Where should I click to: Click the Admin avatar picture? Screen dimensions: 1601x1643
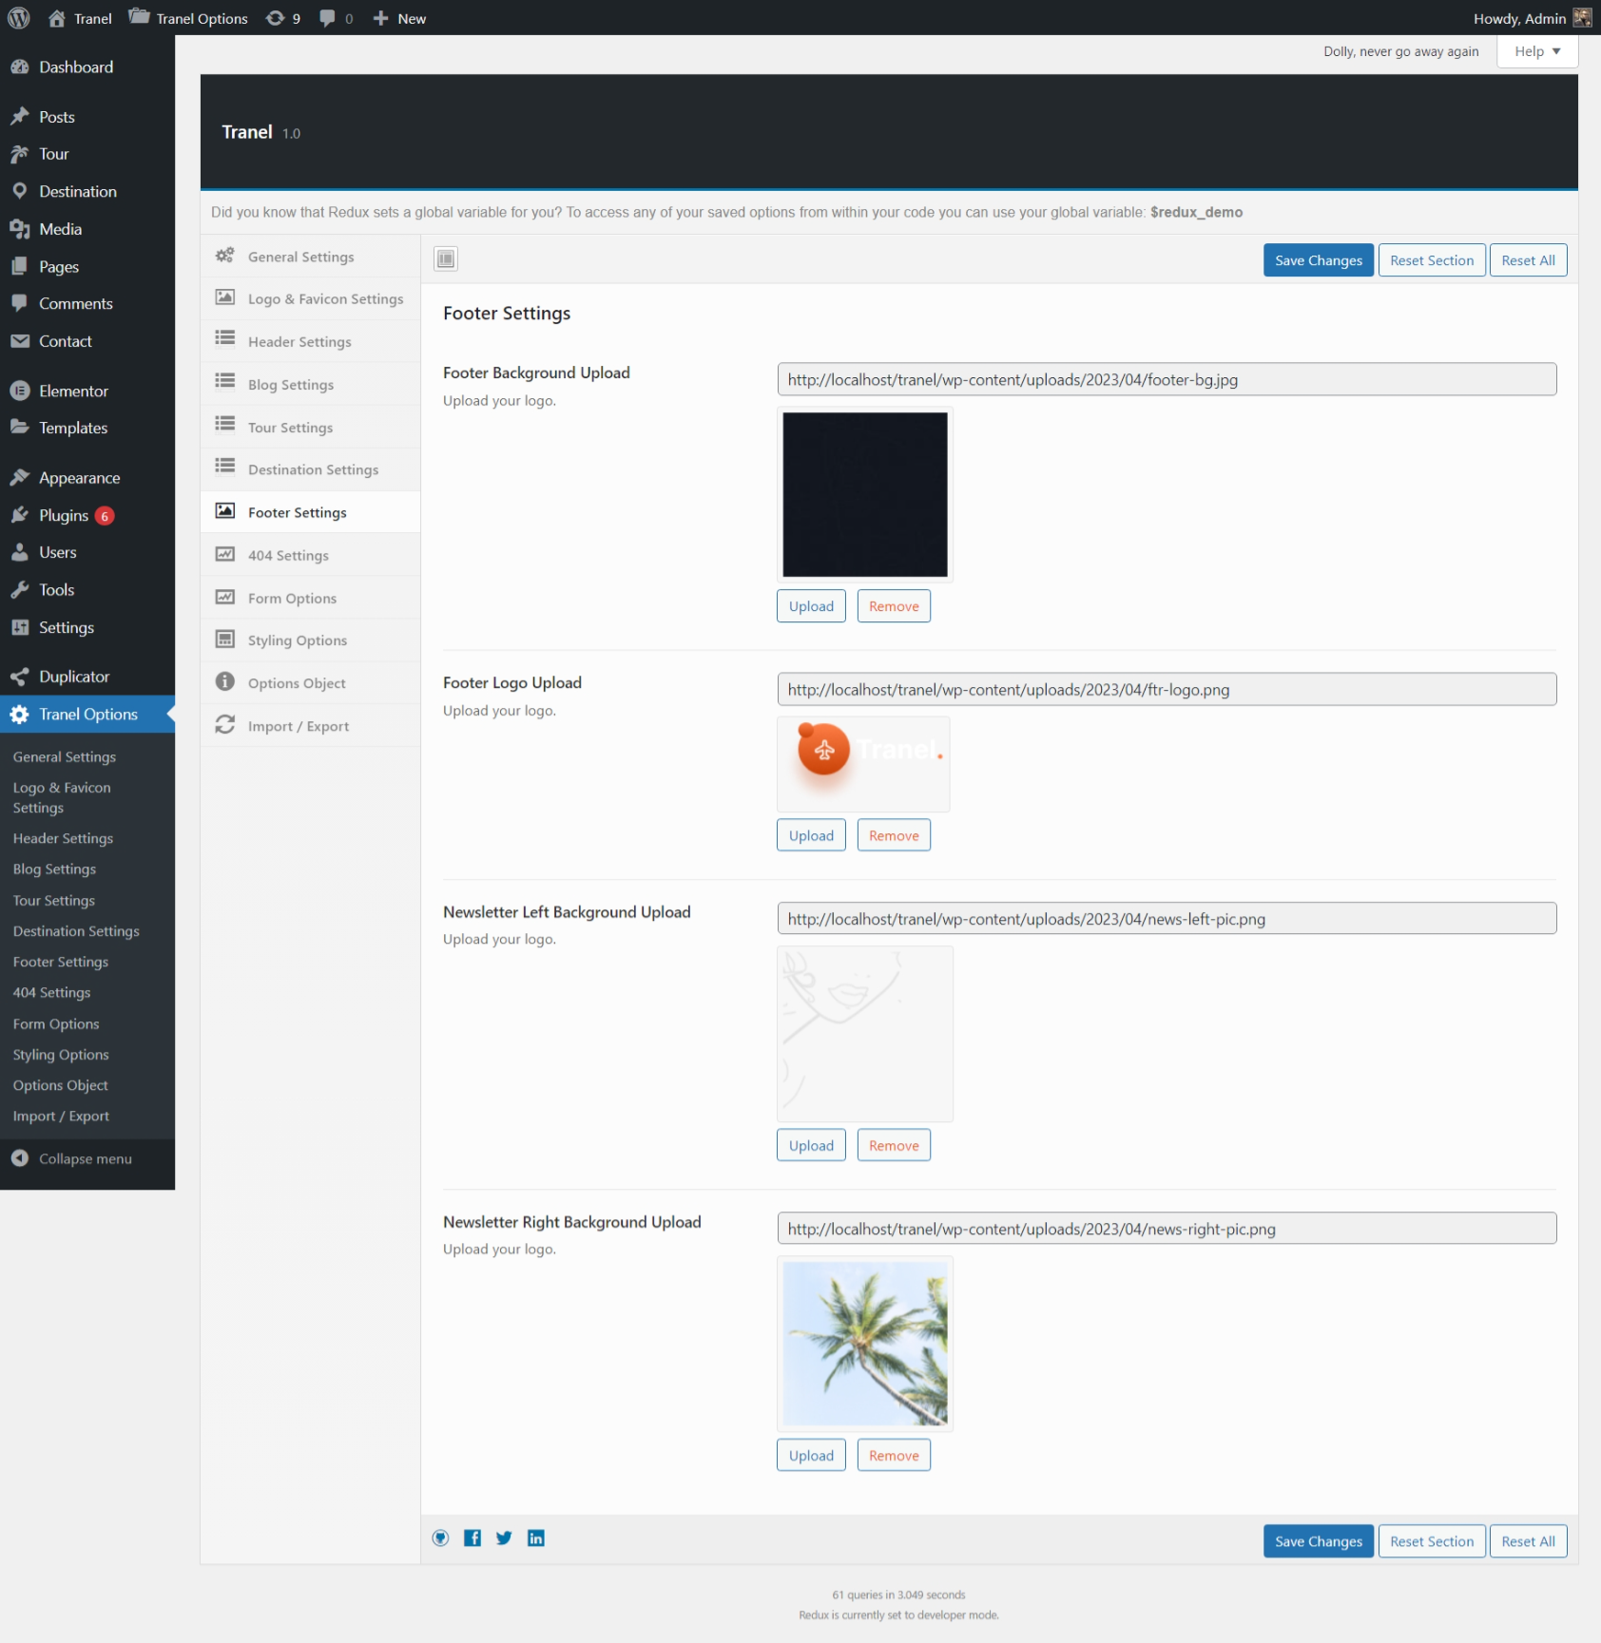1582,18
